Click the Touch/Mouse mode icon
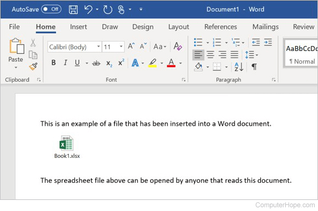This screenshot has height=211, width=318. [121, 9]
